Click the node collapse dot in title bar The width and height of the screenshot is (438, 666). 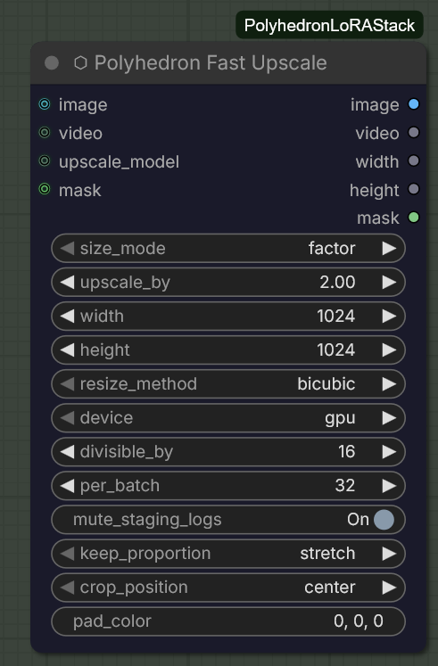[52, 63]
